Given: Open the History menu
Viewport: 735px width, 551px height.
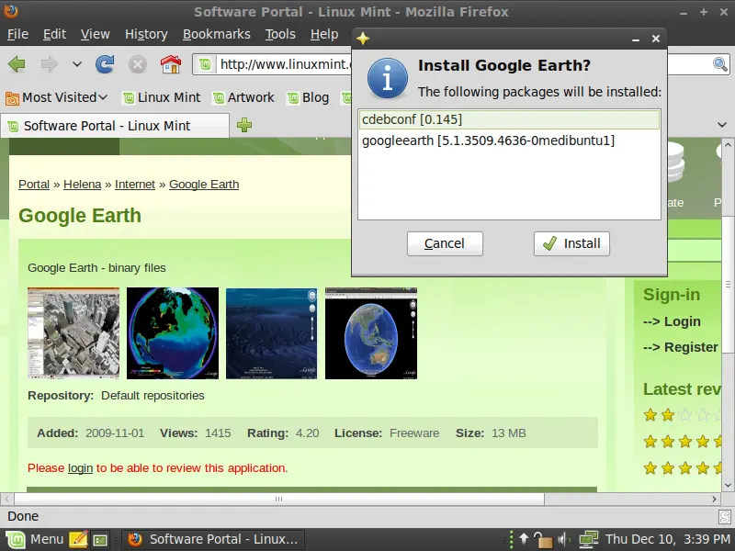Looking at the screenshot, I should pyautogui.click(x=146, y=34).
